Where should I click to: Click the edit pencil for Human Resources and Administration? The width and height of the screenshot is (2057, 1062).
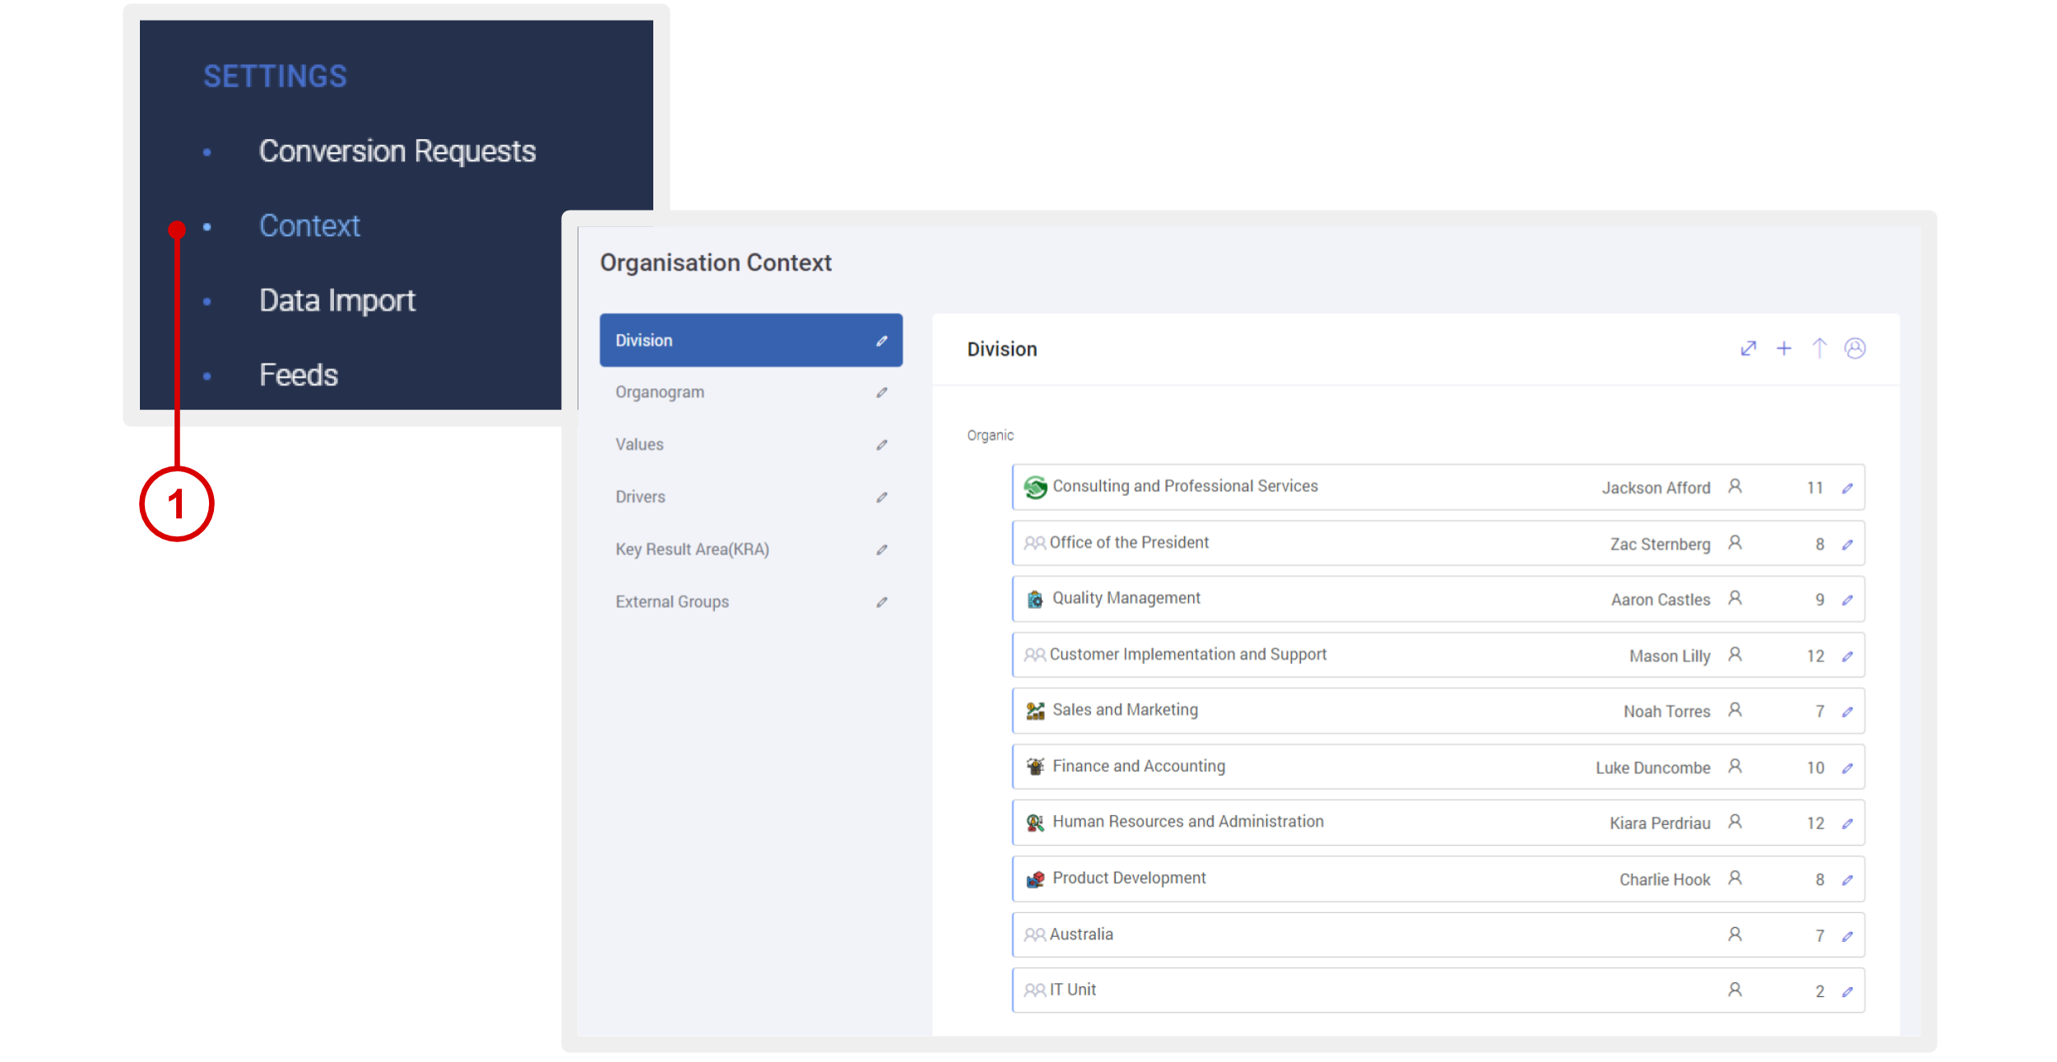coord(1849,823)
